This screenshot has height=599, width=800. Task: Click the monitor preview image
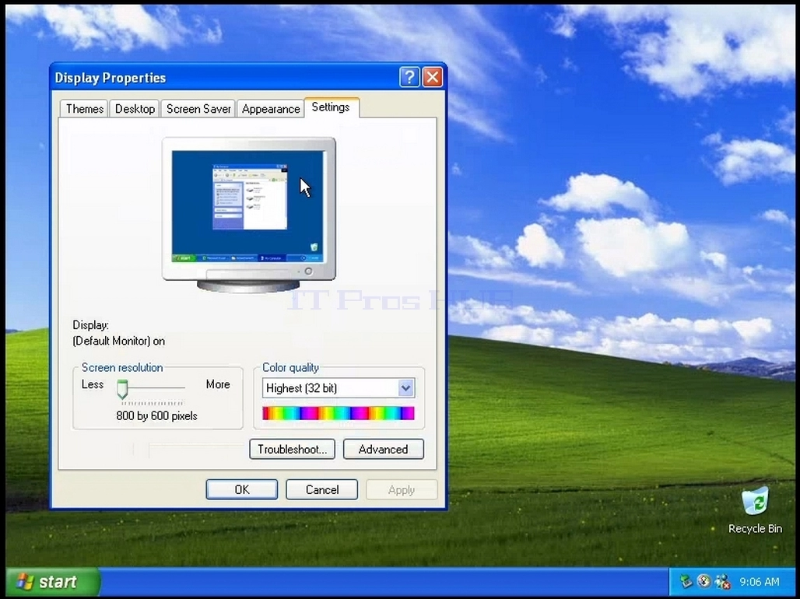click(x=249, y=214)
